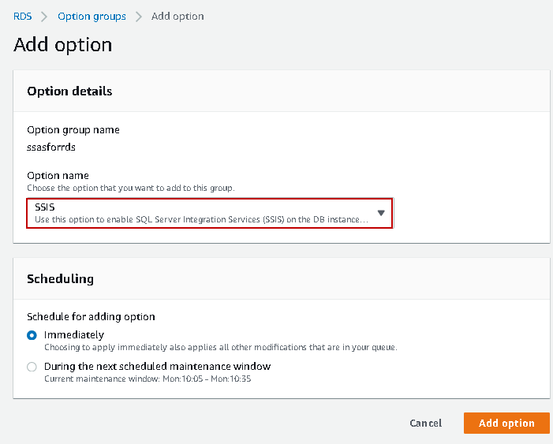Screen dimensions: 553x444
Task: Click the chevron separator after RDS
Action: tap(45, 16)
